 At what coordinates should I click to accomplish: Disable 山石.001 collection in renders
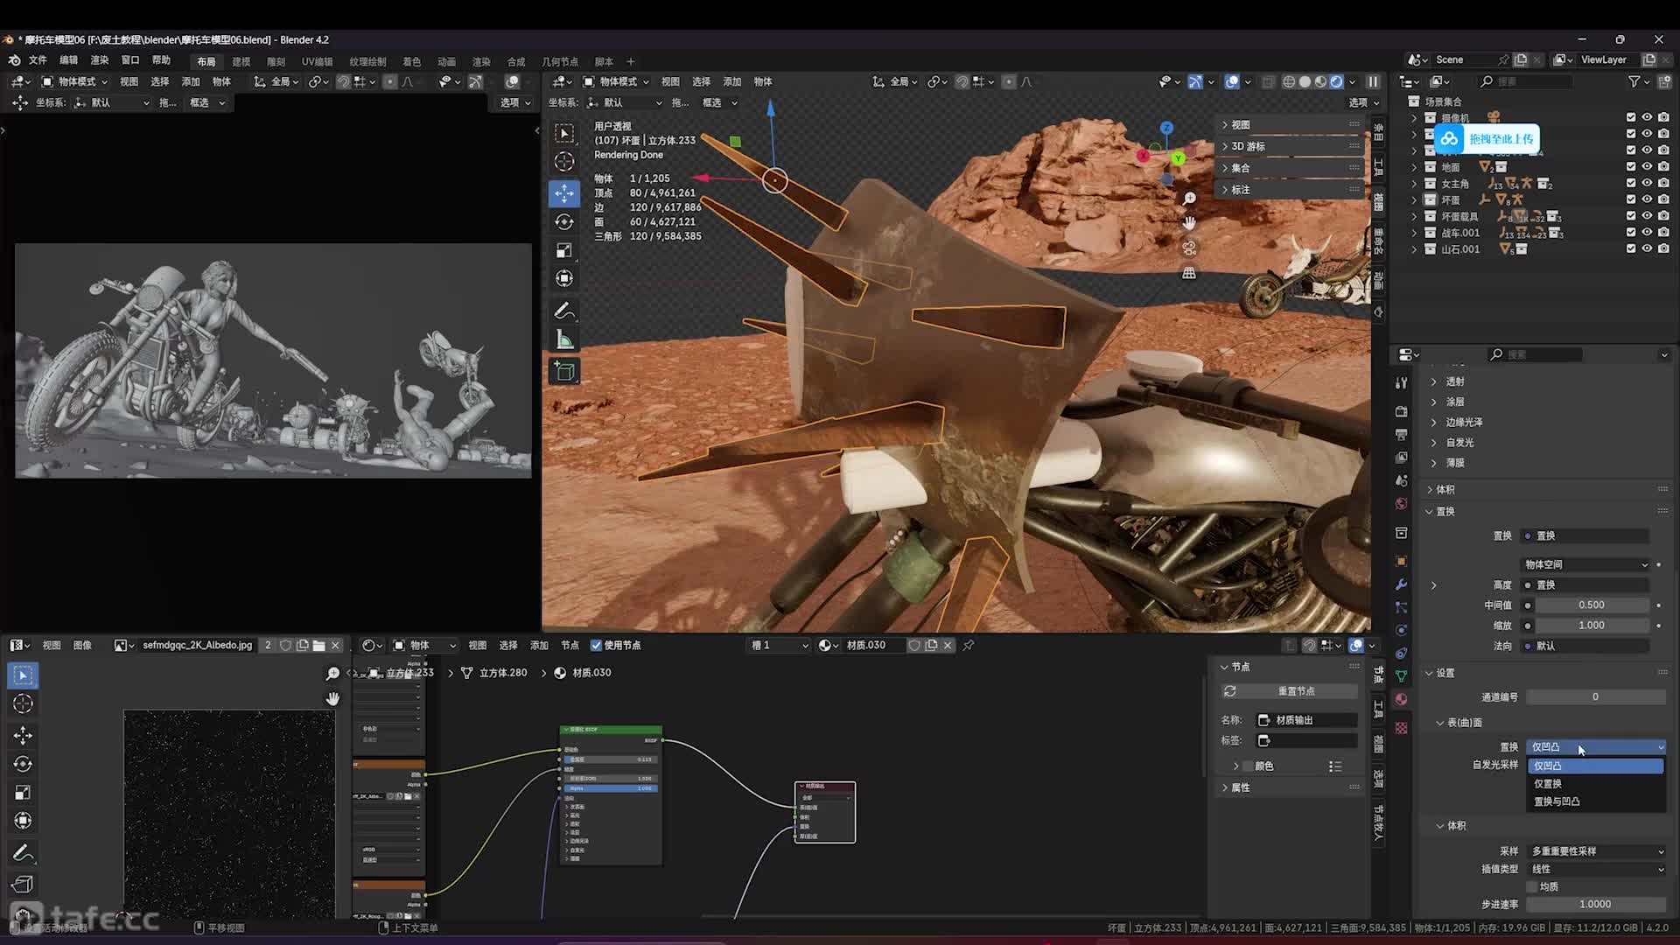point(1663,248)
